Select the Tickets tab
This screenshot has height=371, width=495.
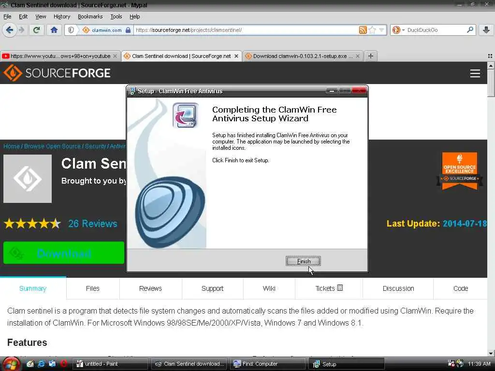click(x=329, y=288)
